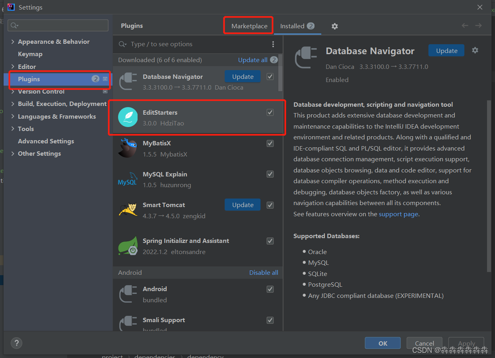The image size is (495, 358).
Task: Click the description pane scrollbar
Action: 489,186
